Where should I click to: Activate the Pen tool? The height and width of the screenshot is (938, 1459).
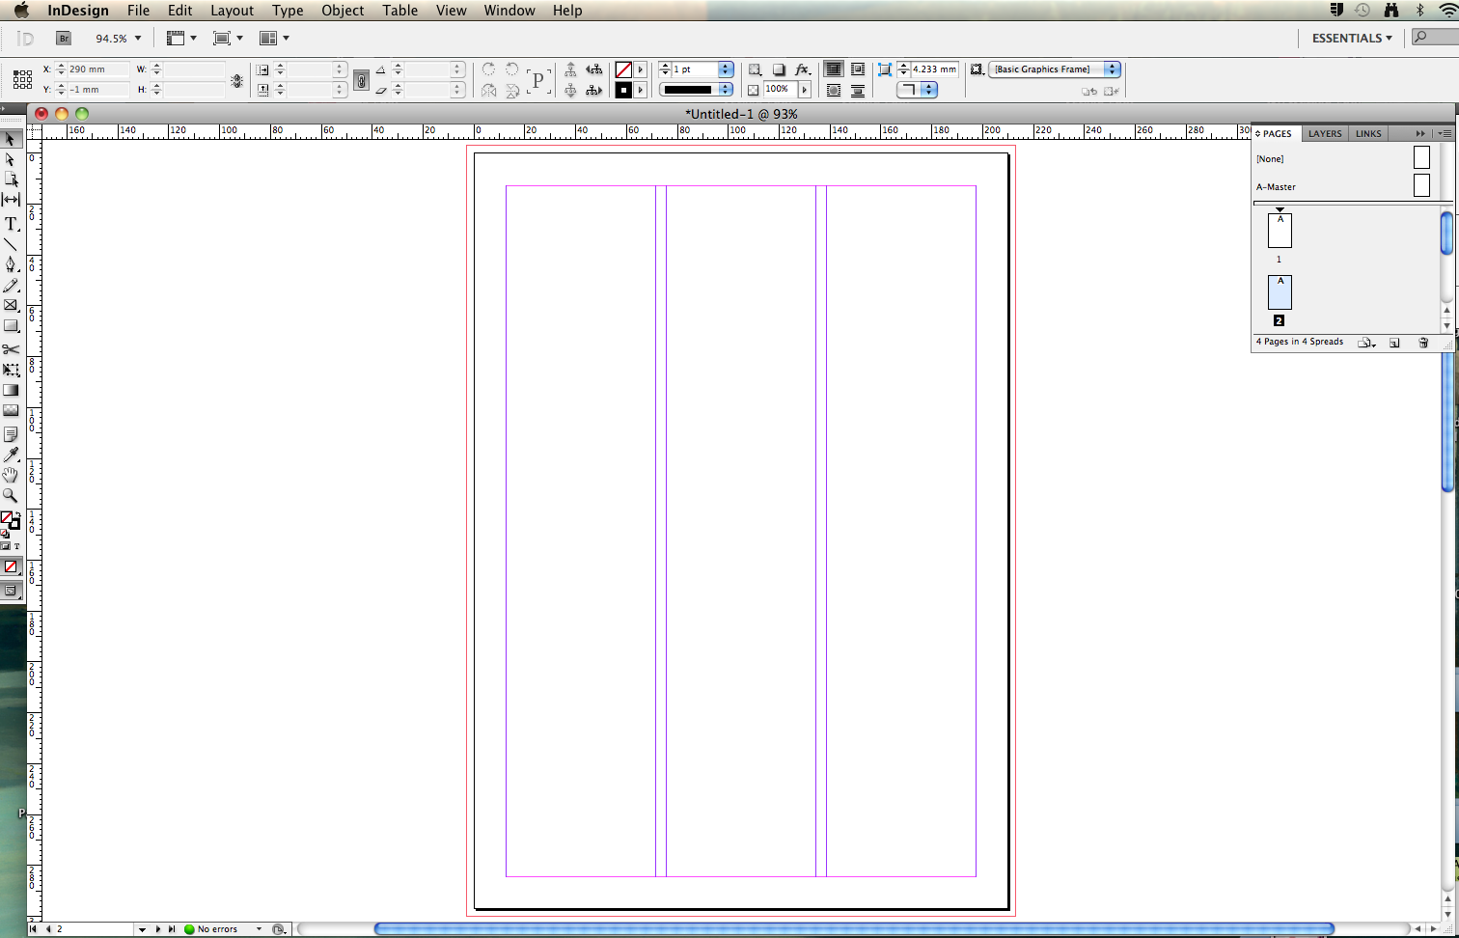(x=12, y=264)
